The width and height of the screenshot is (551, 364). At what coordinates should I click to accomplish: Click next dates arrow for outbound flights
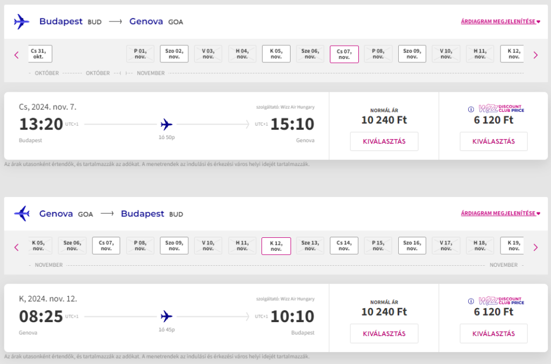pyautogui.click(x=535, y=55)
